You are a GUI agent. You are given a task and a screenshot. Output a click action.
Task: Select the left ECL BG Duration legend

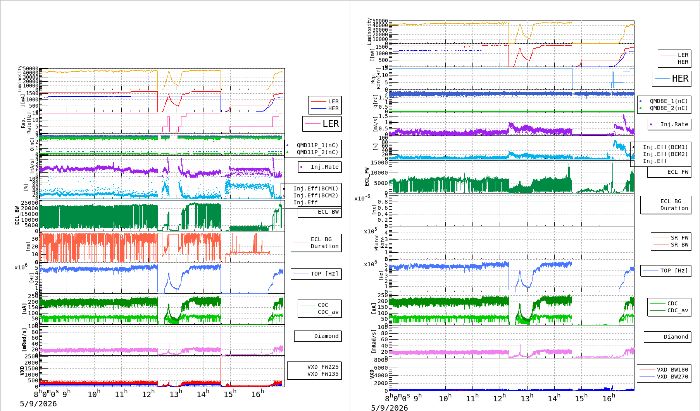coord(316,243)
